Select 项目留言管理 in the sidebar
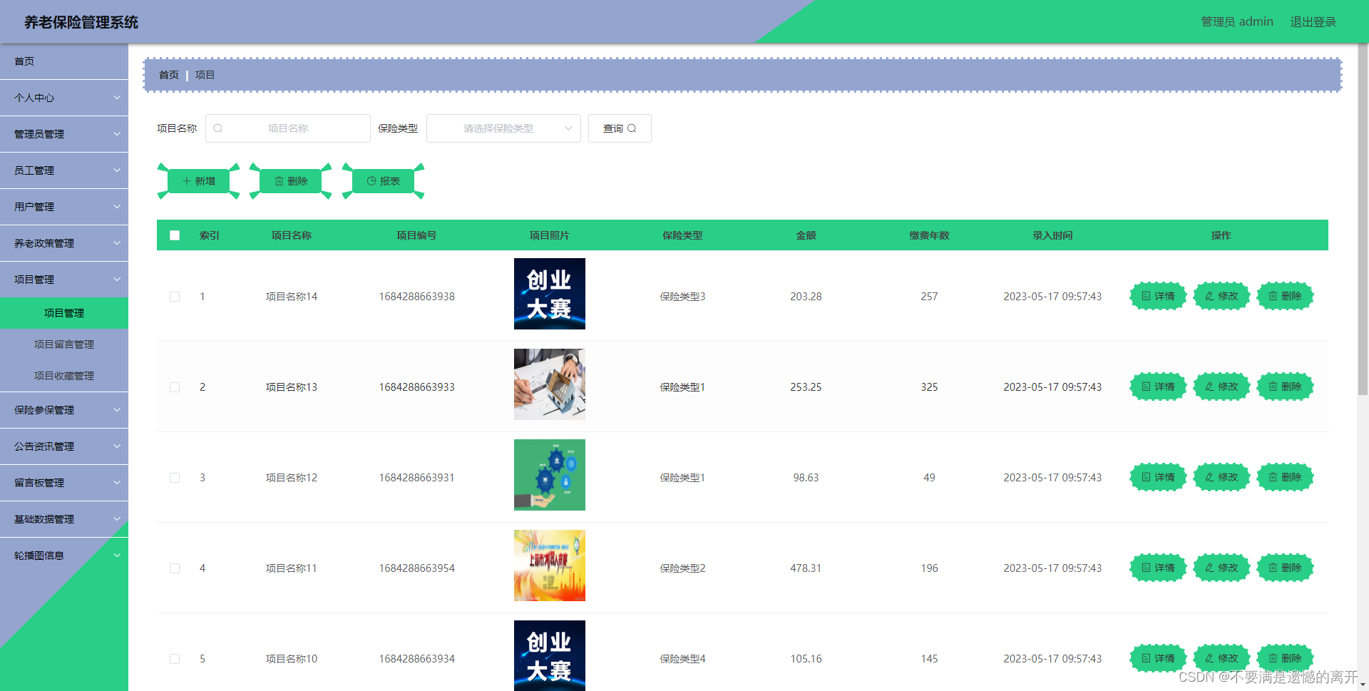1369x691 pixels. point(64,344)
